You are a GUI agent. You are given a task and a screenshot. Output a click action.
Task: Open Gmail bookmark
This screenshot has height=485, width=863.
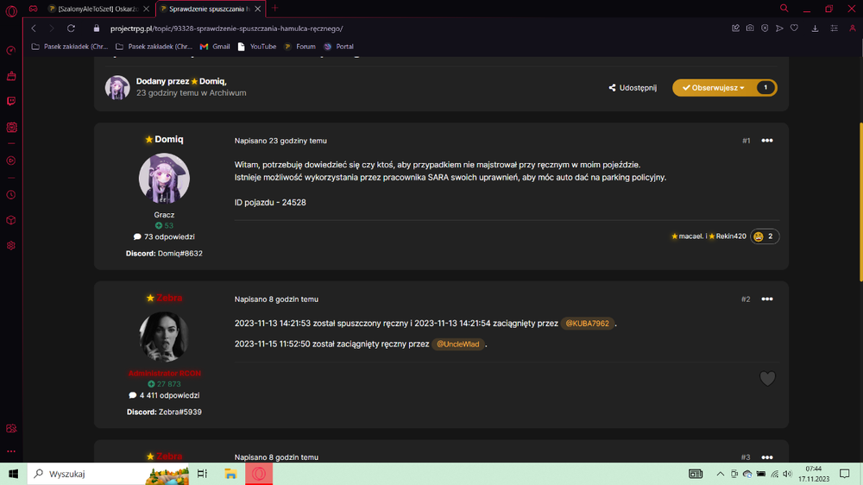(215, 47)
